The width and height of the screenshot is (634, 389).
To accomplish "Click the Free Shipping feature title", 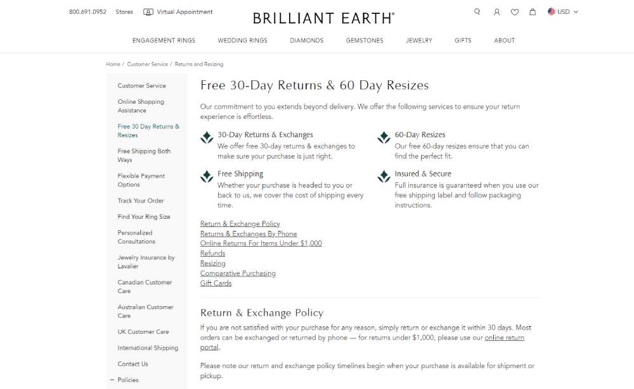I will point(240,174).
